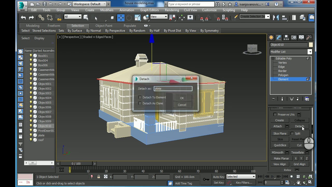Click Cancel in the Detach dialog
This screenshot has height=187, width=332.
[182, 105]
